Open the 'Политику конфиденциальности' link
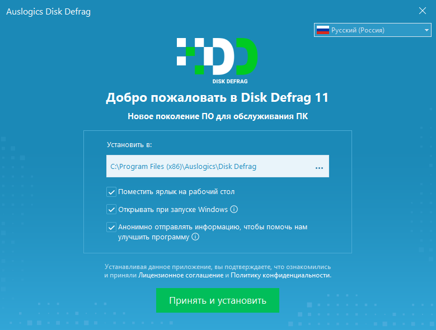Image resolution: width=436 pixels, height=330 pixels. pyautogui.click(x=280, y=275)
